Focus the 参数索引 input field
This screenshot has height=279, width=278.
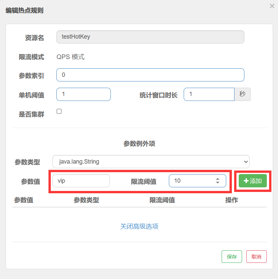coord(150,75)
